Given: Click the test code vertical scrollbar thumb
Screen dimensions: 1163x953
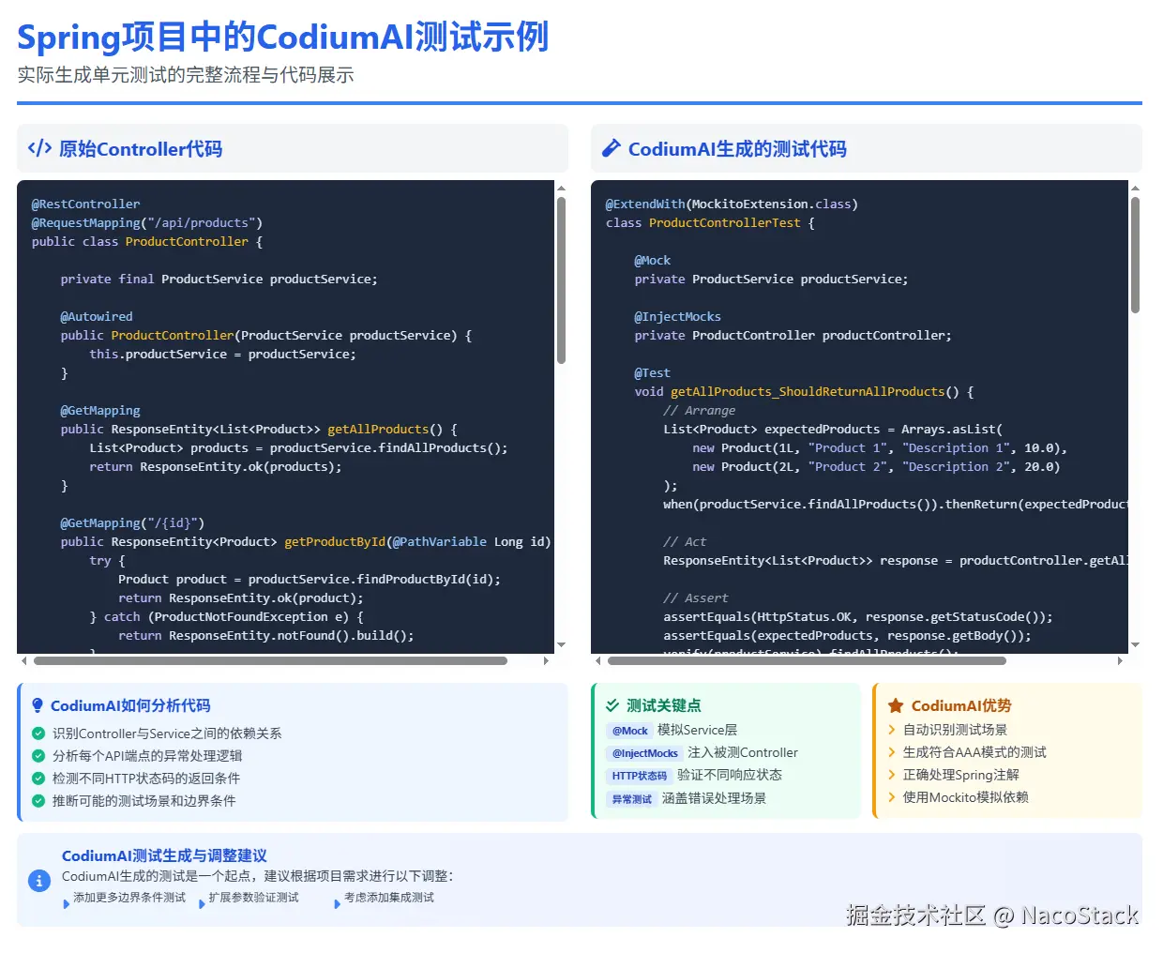Looking at the screenshot, I should click(x=1135, y=255).
